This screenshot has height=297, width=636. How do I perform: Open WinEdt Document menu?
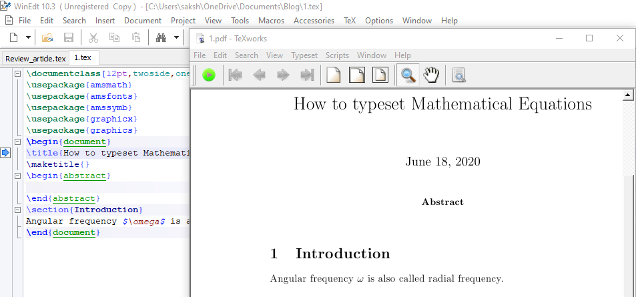(x=143, y=20)
